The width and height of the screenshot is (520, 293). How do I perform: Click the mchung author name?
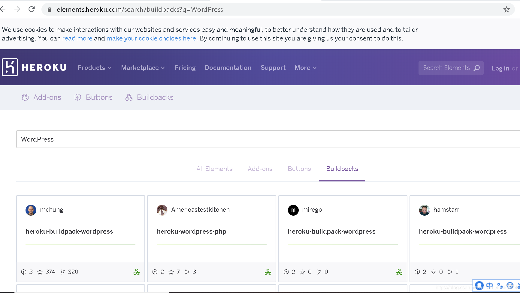52,210
